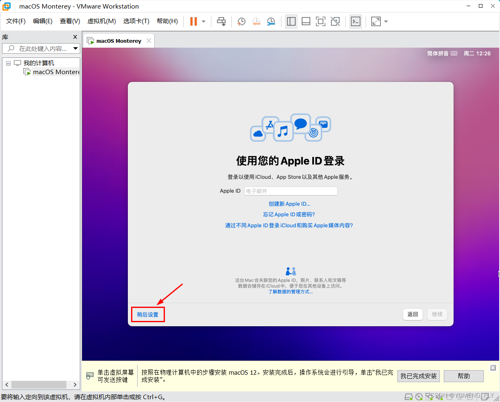Click the CD/DVD drive status icon

(x=419, y=397)
